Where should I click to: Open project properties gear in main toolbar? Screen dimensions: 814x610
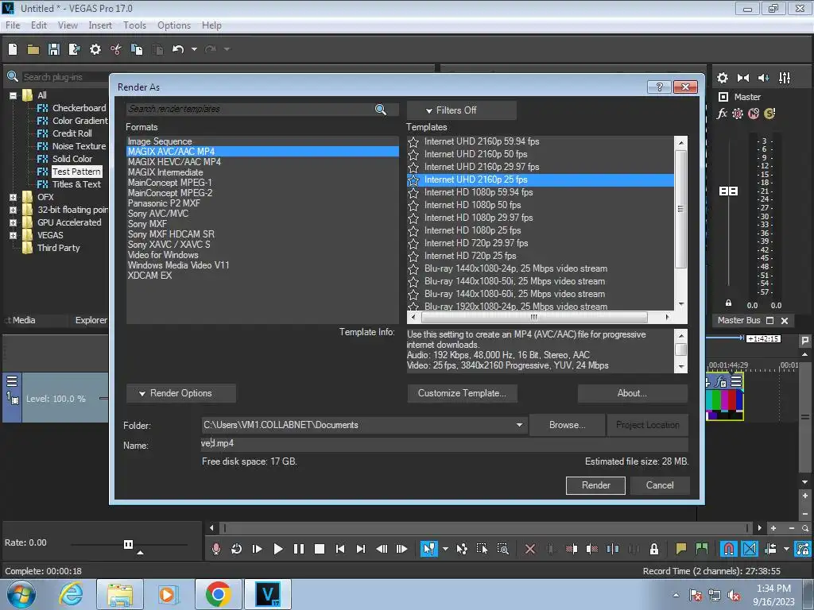95,49
